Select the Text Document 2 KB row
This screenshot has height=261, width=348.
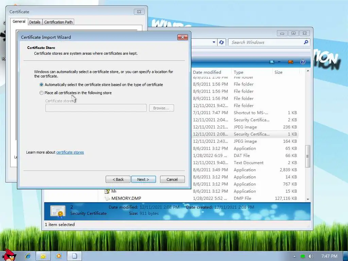pyautogui.click(x=245, y=163)
